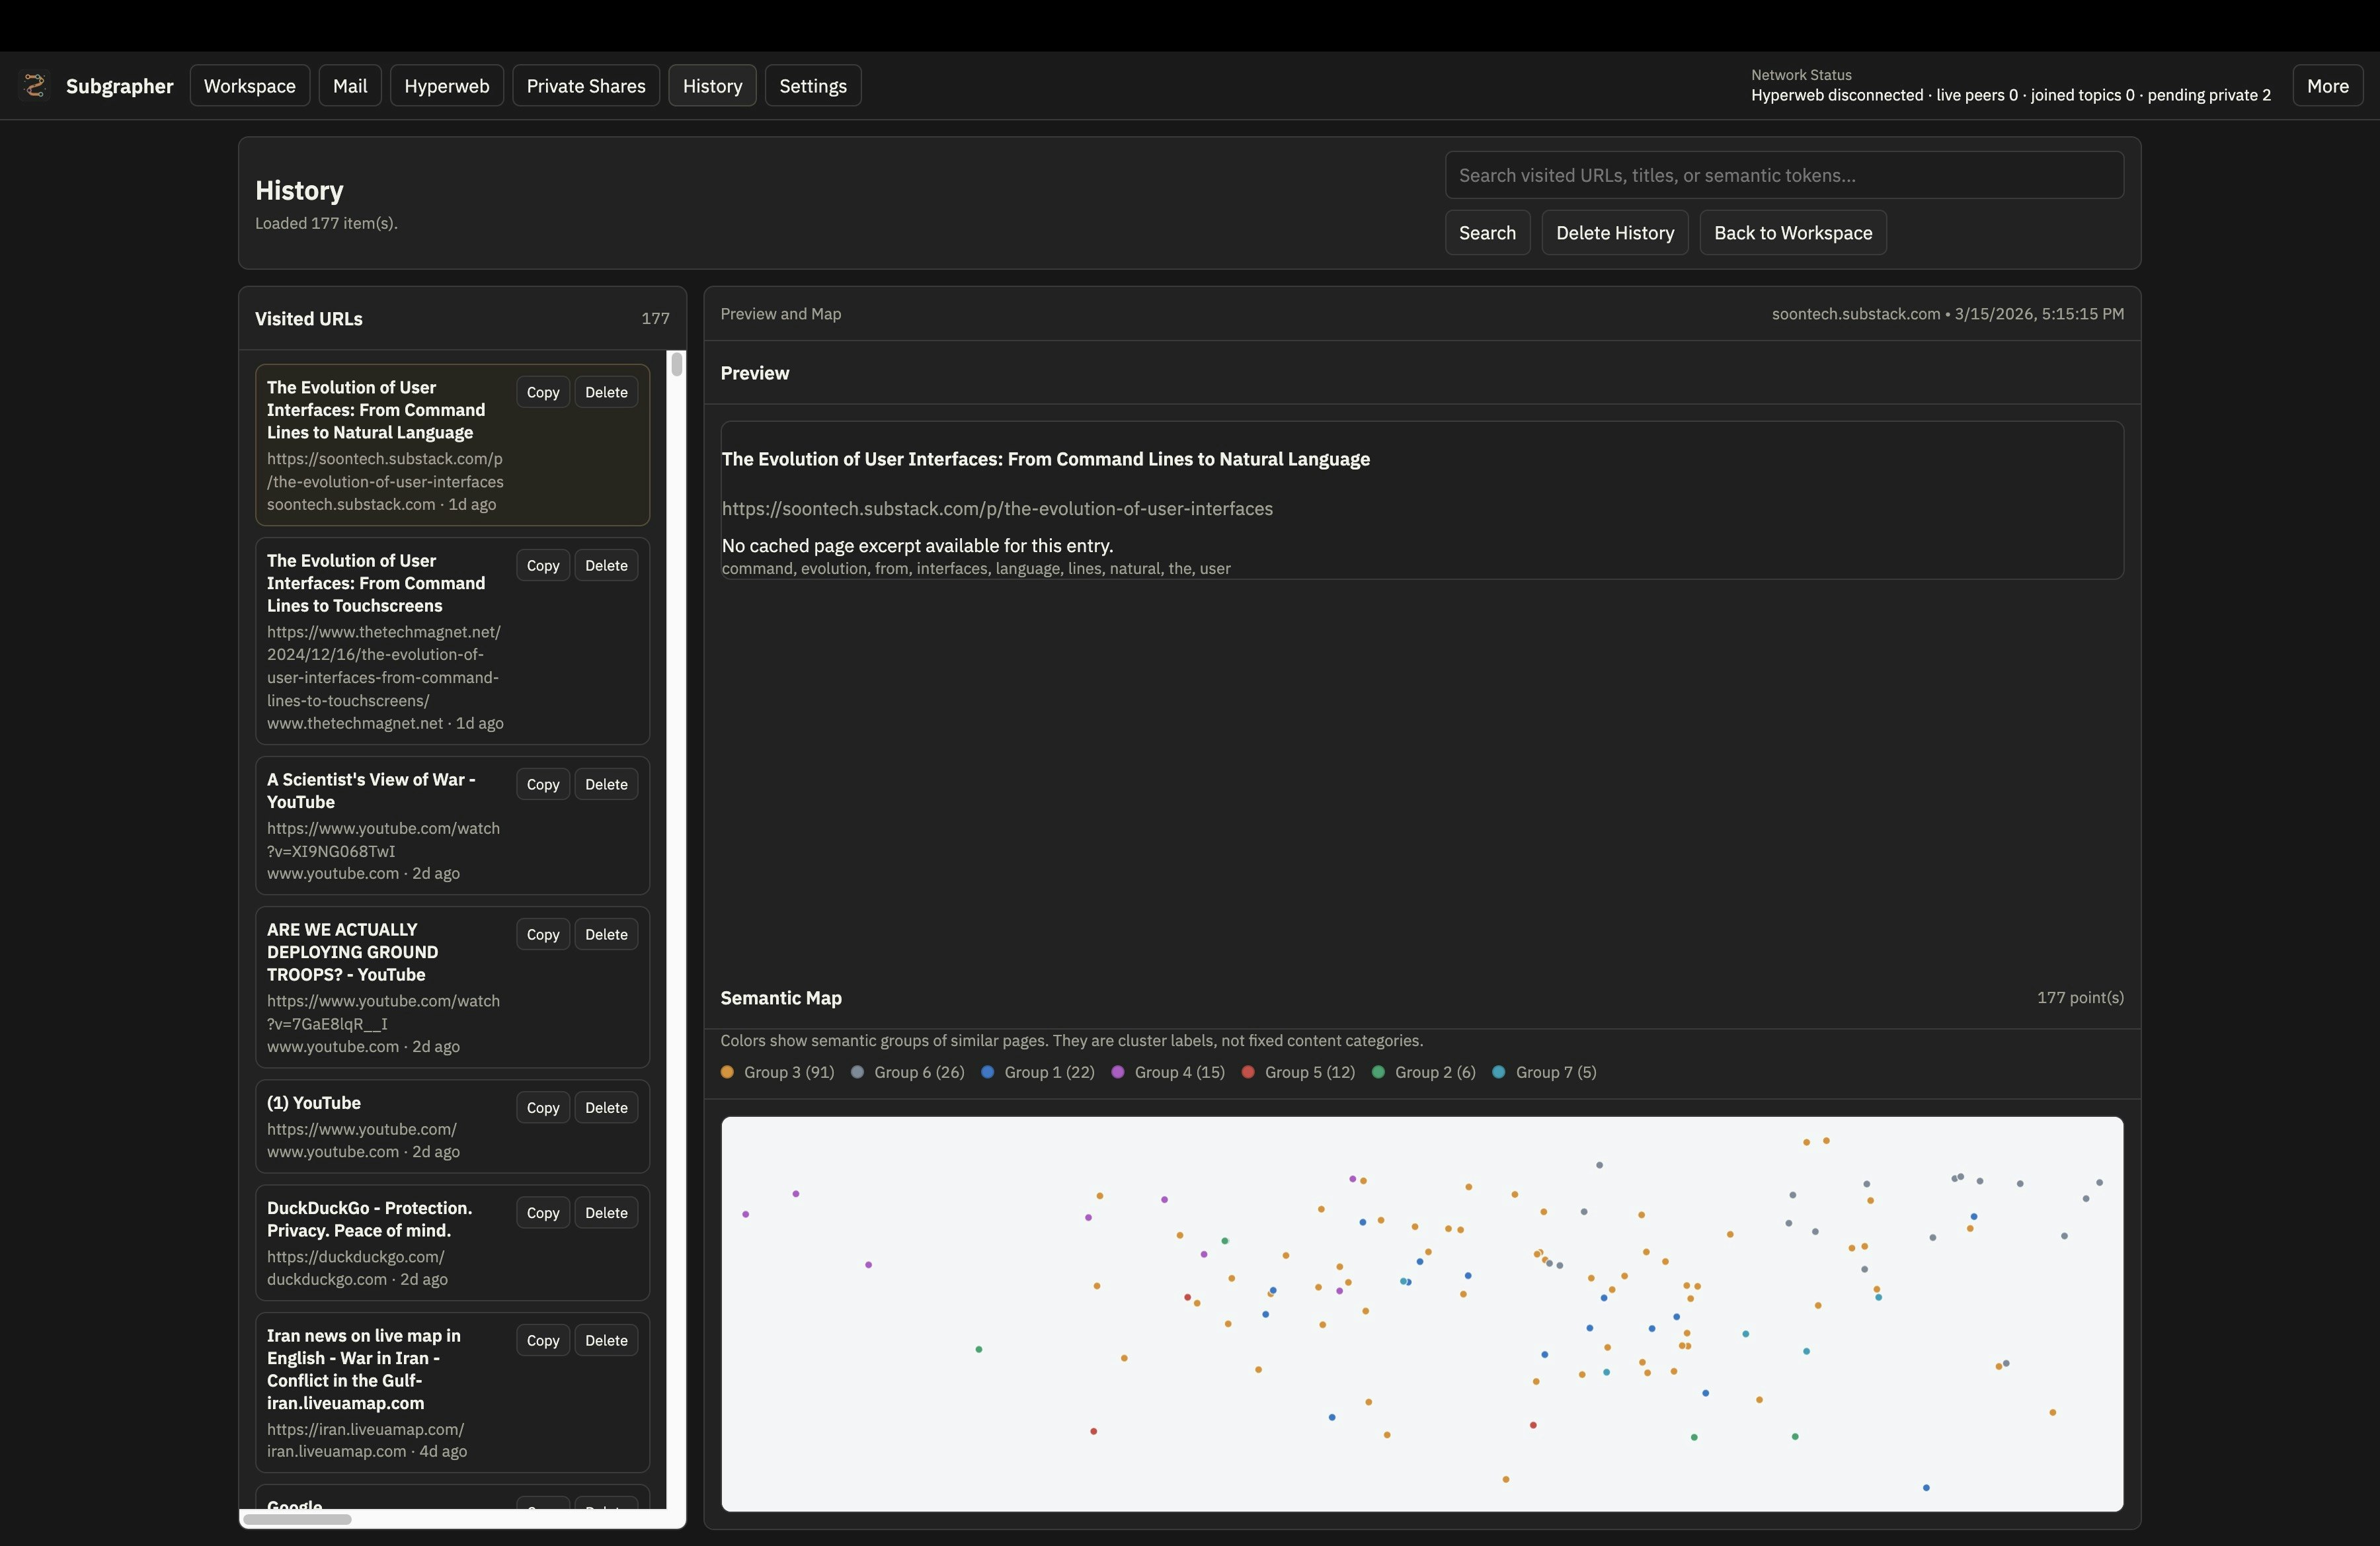
Task: Select Group 3 orange legend dot
Action: coord(727,1072)
